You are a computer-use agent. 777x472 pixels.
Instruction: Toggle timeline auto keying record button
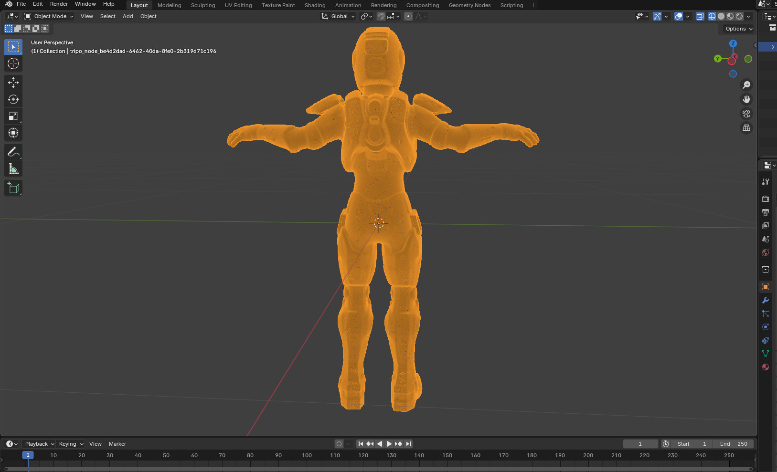339,444
